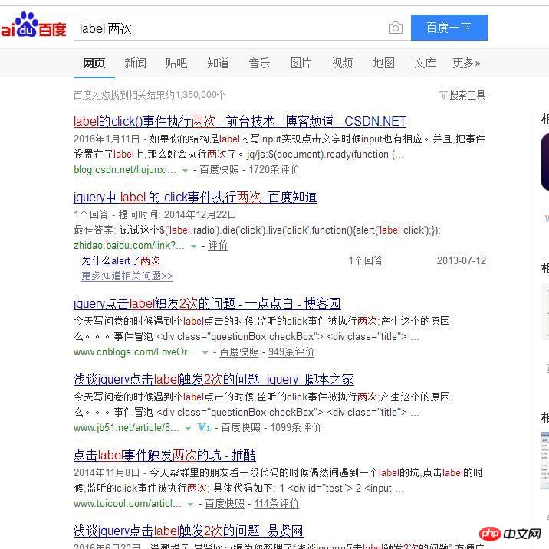Open the 易贤网 '浅谈jquery点击label' result

tap(189, 531)
